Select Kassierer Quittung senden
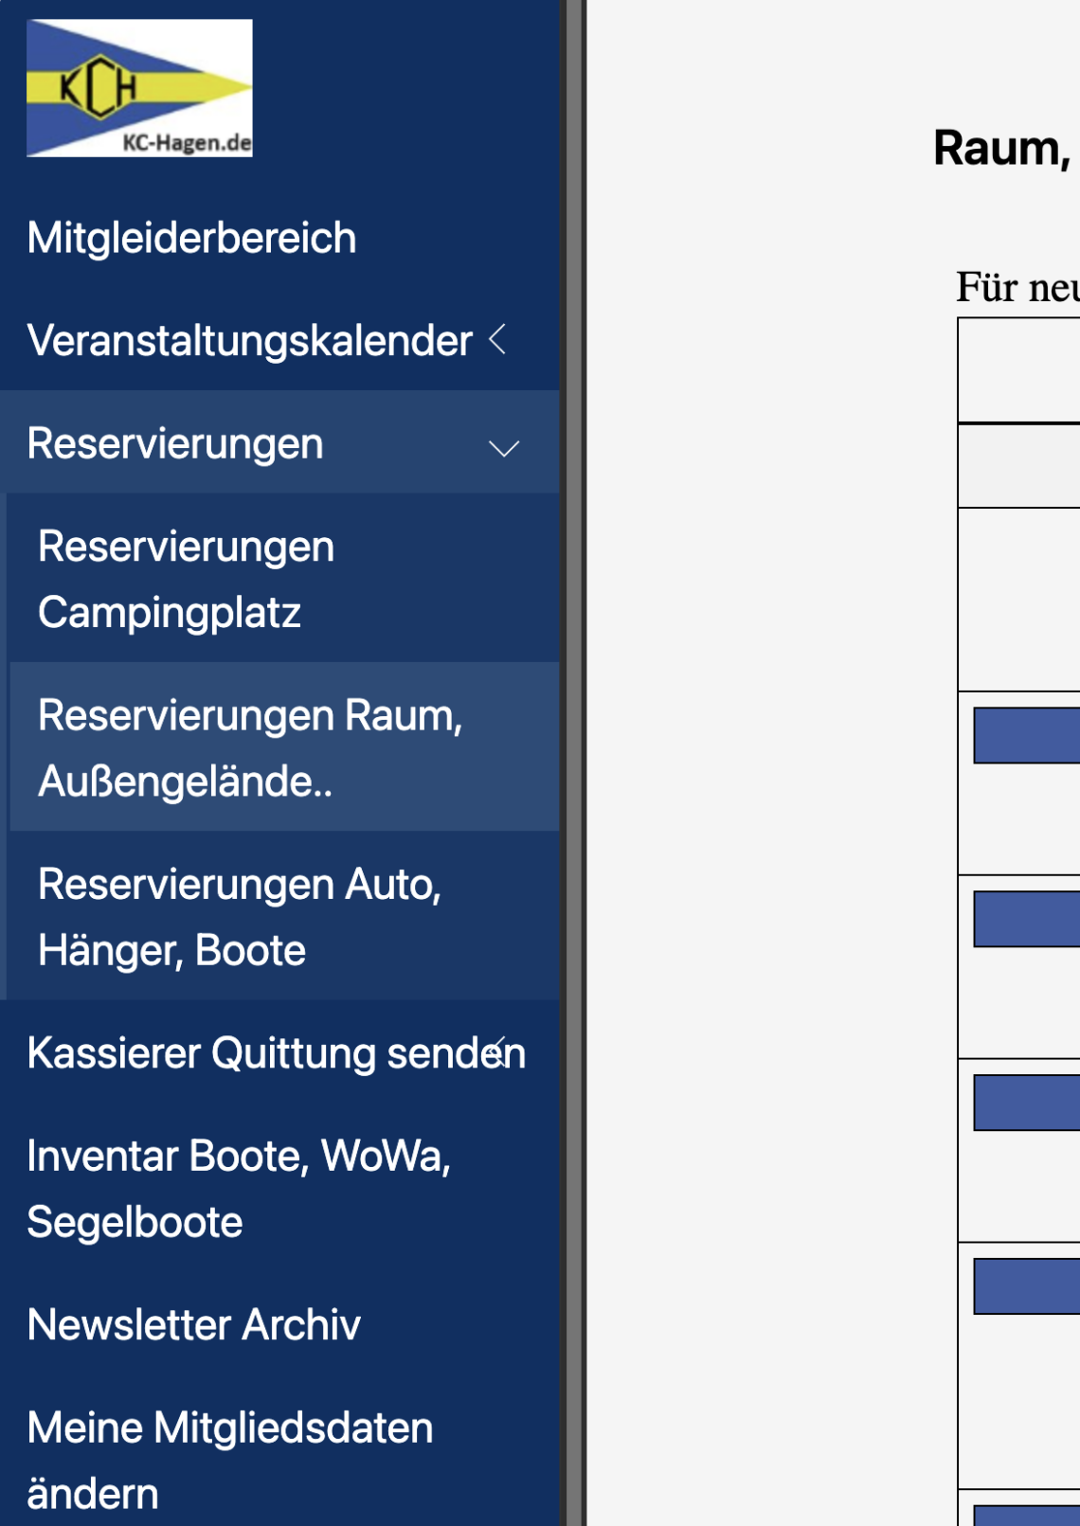1080x1526 pixels. pyautogui.click(x=276, y=1053)
